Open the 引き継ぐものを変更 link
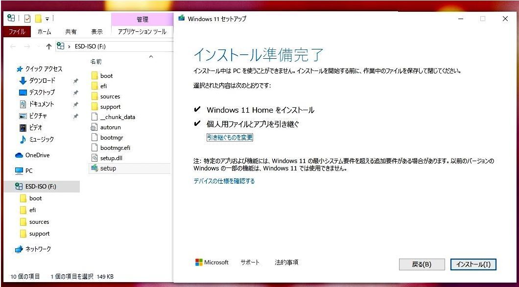519x287 pixels. point(230,137)
